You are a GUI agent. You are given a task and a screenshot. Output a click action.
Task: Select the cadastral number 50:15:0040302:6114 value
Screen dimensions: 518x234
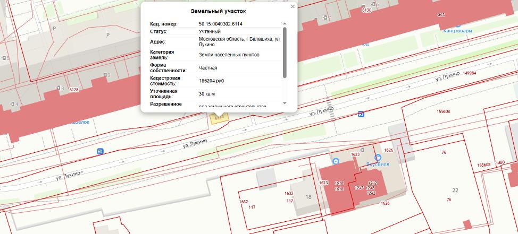[x=220, y=24]
